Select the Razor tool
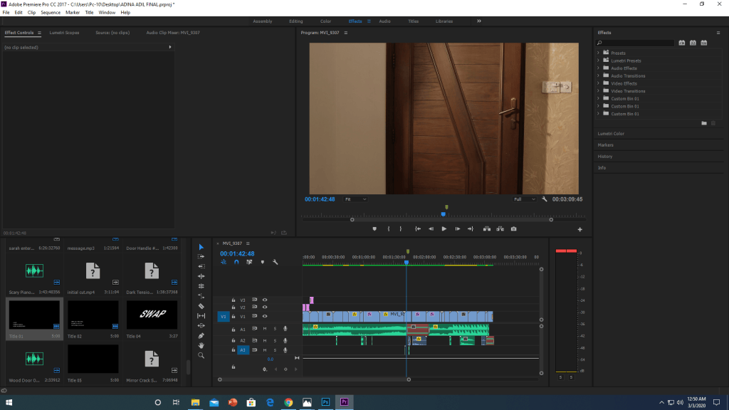 [201, 306]
